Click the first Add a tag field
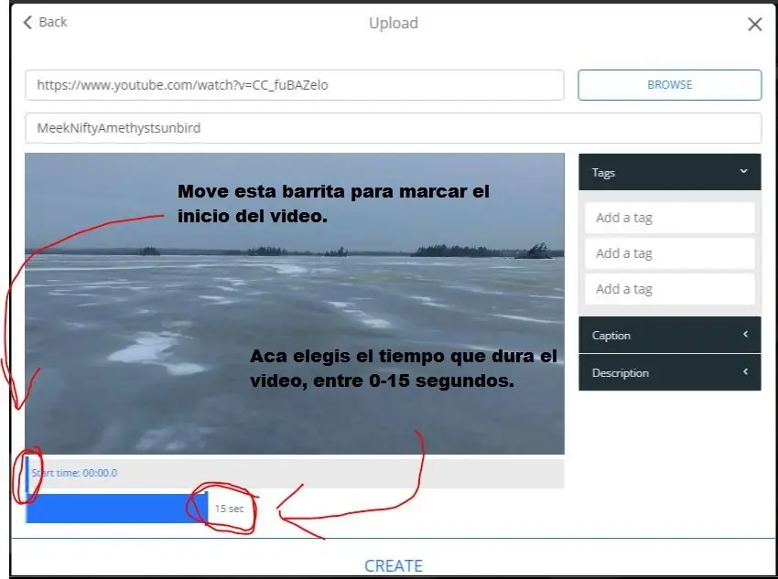The height and width of the screenshot is (579, 778). 669,218
